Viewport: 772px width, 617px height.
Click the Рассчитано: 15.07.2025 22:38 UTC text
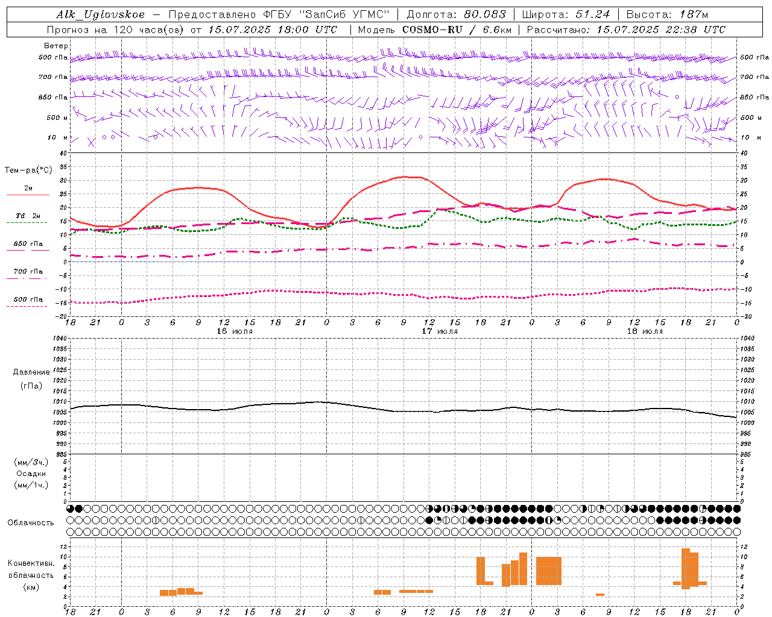(626, 30)
